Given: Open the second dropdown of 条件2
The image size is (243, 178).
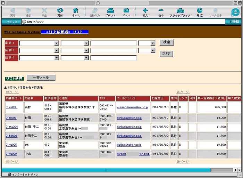Looking at the screenshot, I should coord(75,50).
